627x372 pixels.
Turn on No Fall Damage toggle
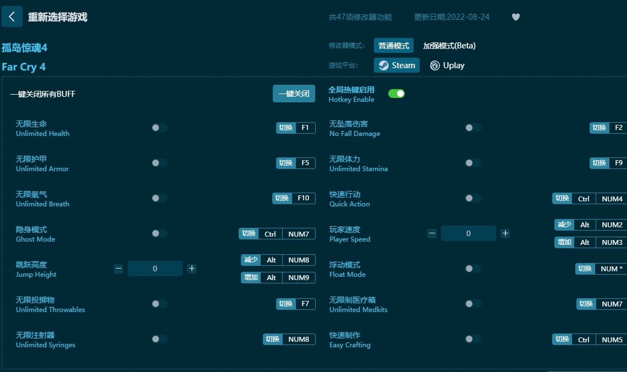pyautogui.click(x=472, y=128)
